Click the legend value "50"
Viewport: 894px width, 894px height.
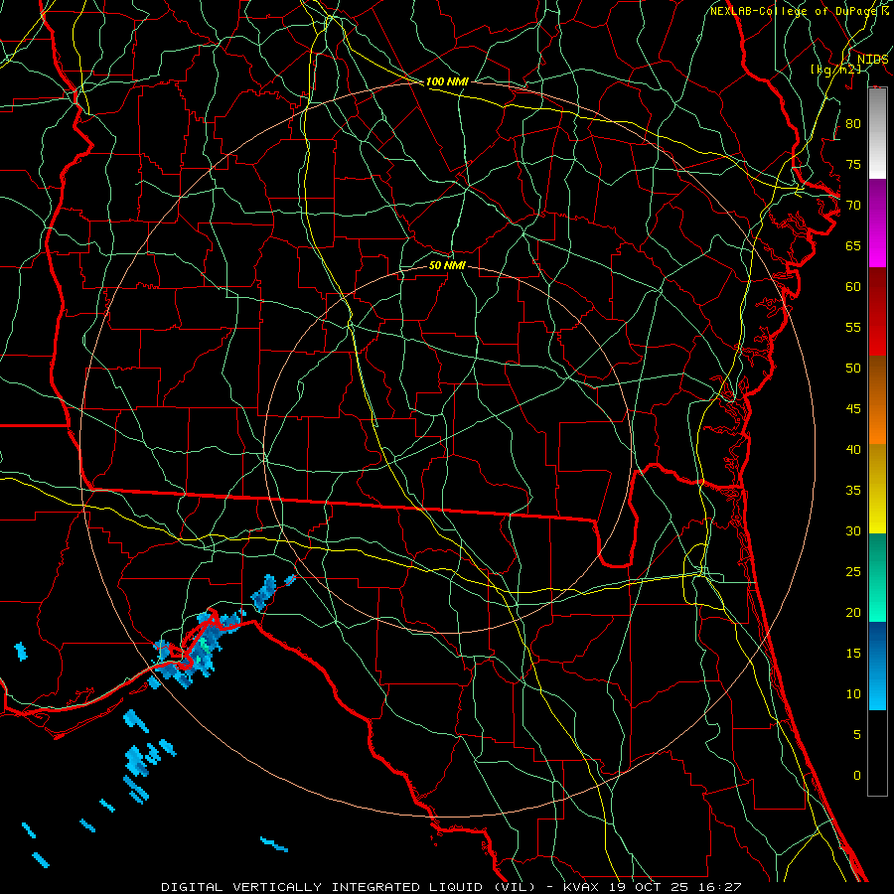point(853,368)
